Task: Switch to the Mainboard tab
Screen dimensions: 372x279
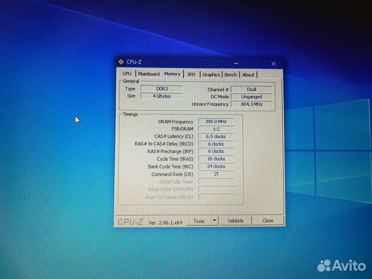Action: click(149, 74)
